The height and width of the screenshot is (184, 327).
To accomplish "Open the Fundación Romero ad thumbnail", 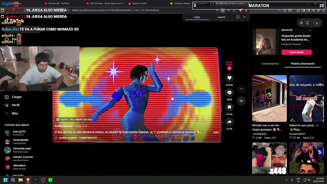I will point(266,42).
